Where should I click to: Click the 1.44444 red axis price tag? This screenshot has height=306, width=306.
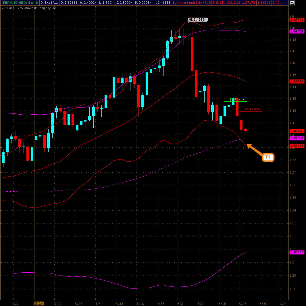coord(297,81)
